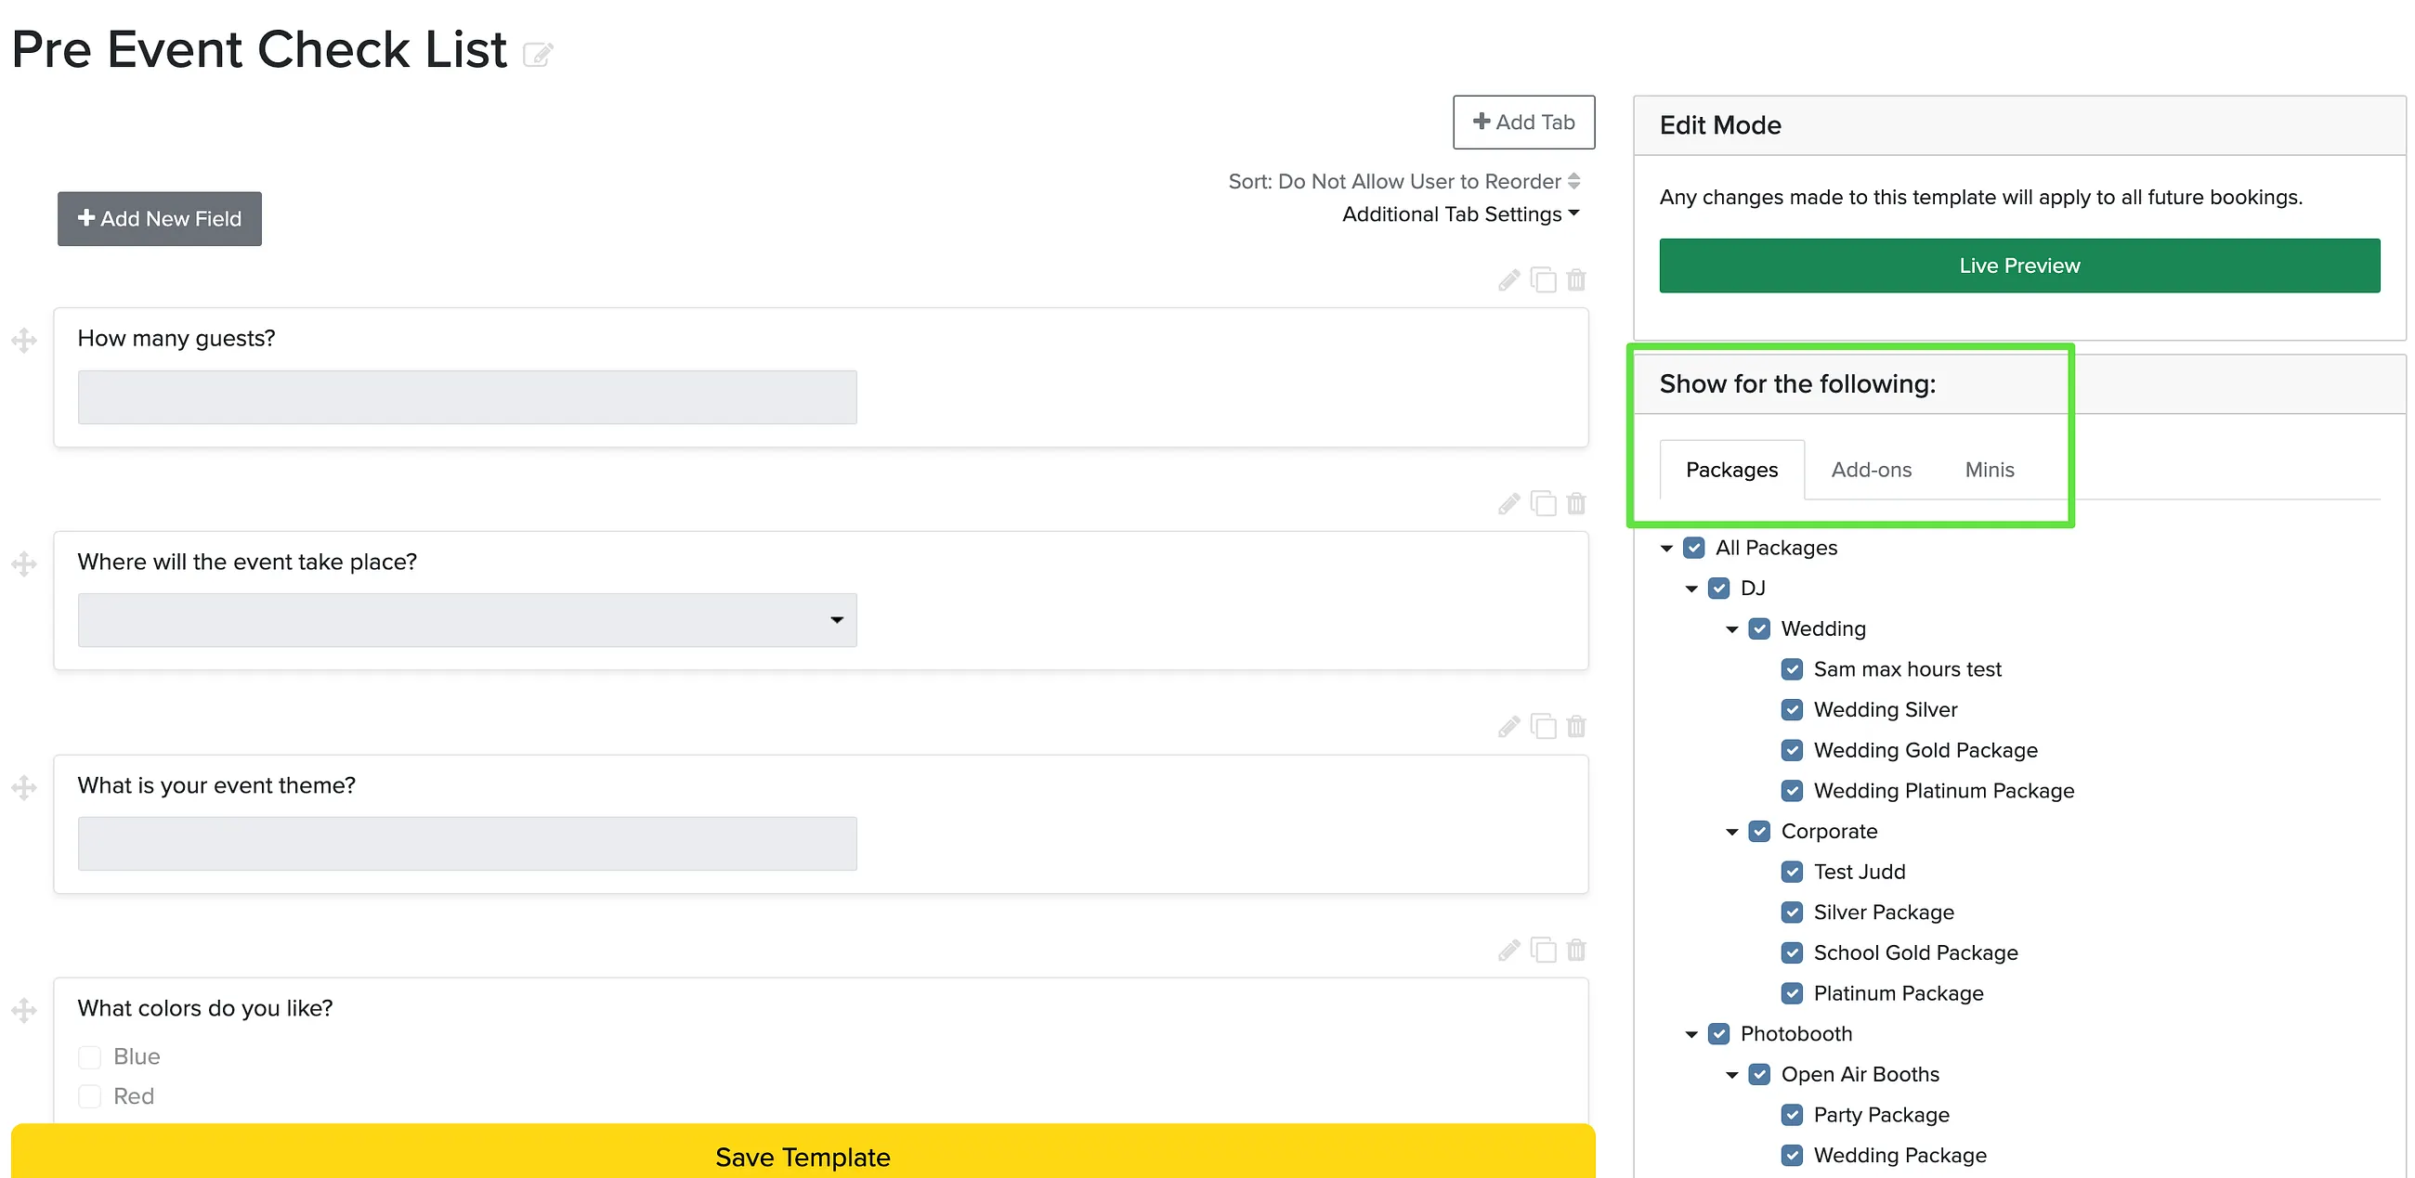Delete the 'What colors do you like?' field
The width and height of the screenshot is (2415, 1178).
coord(1577,951)
